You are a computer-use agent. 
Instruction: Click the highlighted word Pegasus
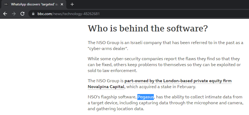[146, 97]
